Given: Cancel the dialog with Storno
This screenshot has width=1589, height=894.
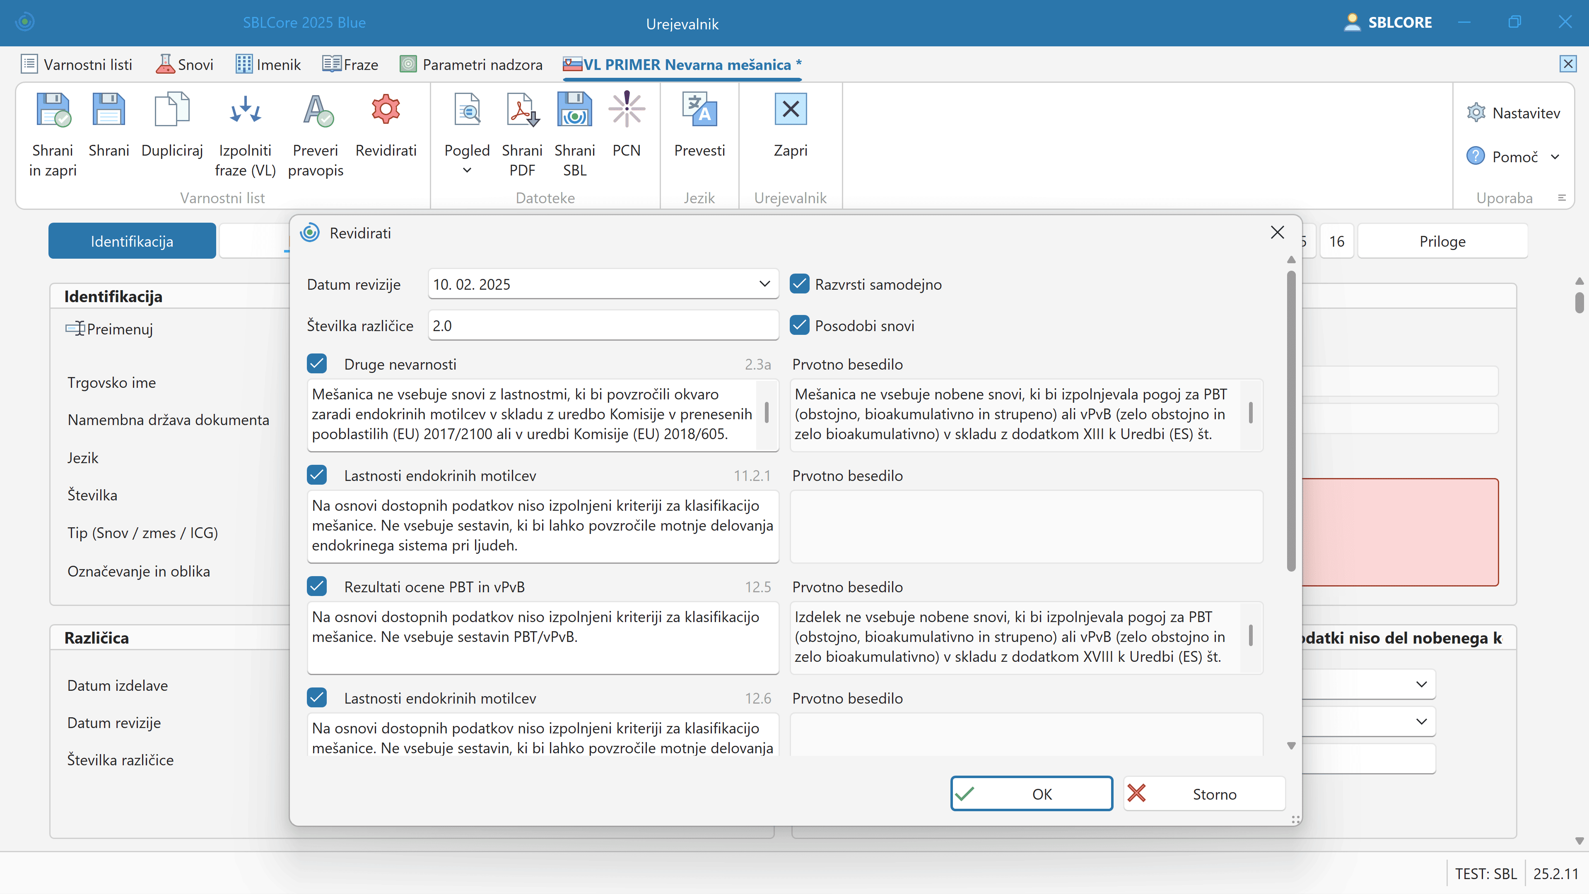Looking at the screenshot, I should coord(1204,793).
